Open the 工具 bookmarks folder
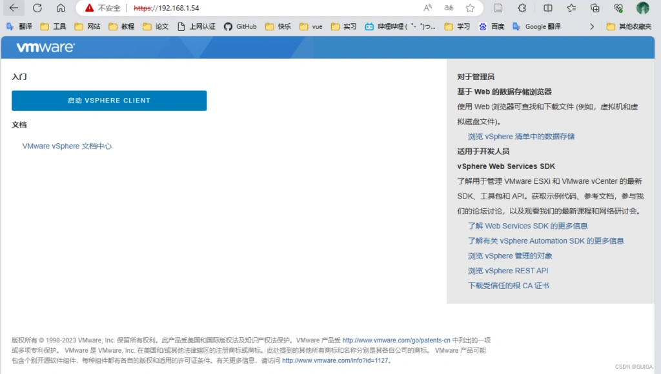 click(x=53, y=26)
